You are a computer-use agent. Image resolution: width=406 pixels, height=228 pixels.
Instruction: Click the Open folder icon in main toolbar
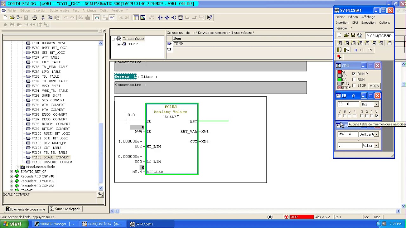pos(12,18)
